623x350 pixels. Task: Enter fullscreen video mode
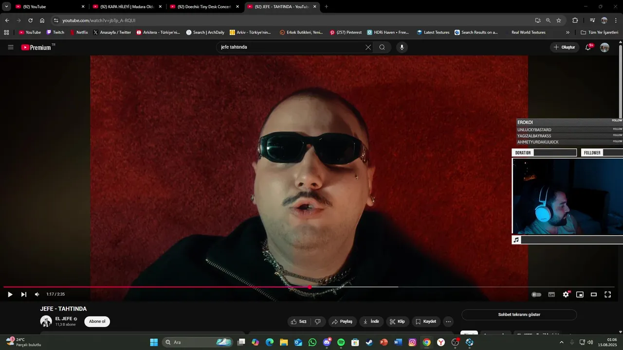(x=607, y=294)
